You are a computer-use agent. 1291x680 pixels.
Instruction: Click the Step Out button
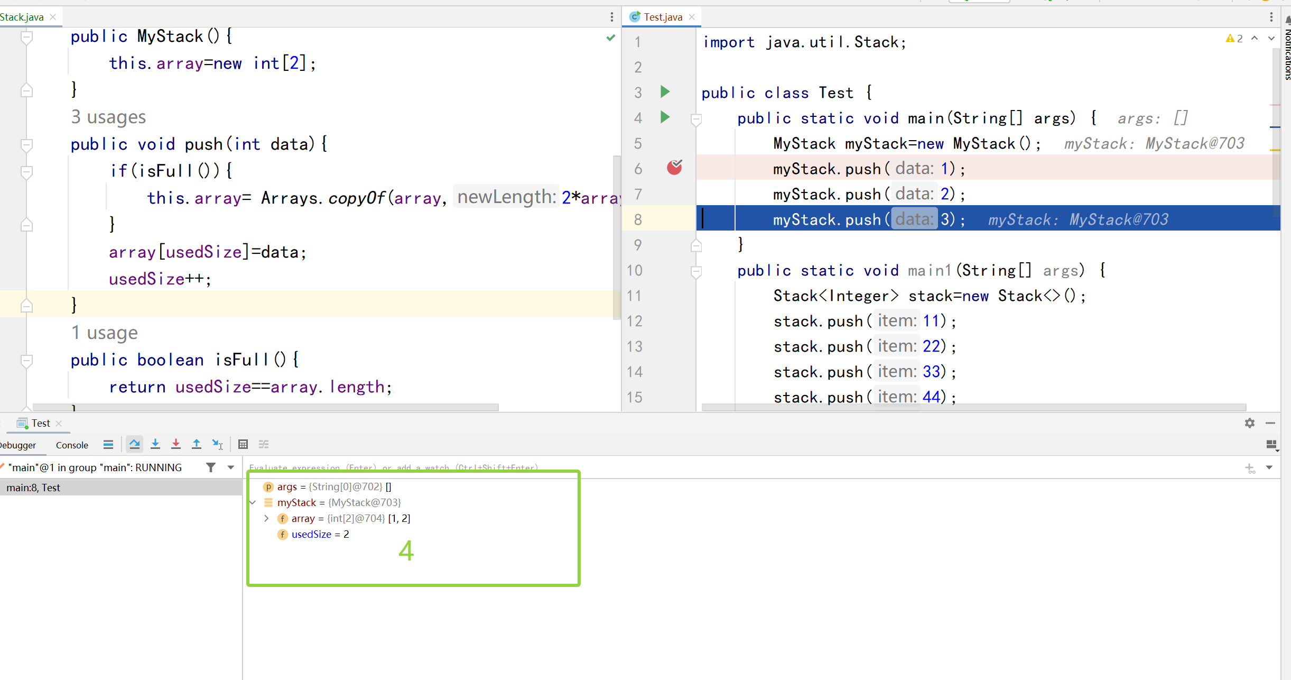pos(197,444)
